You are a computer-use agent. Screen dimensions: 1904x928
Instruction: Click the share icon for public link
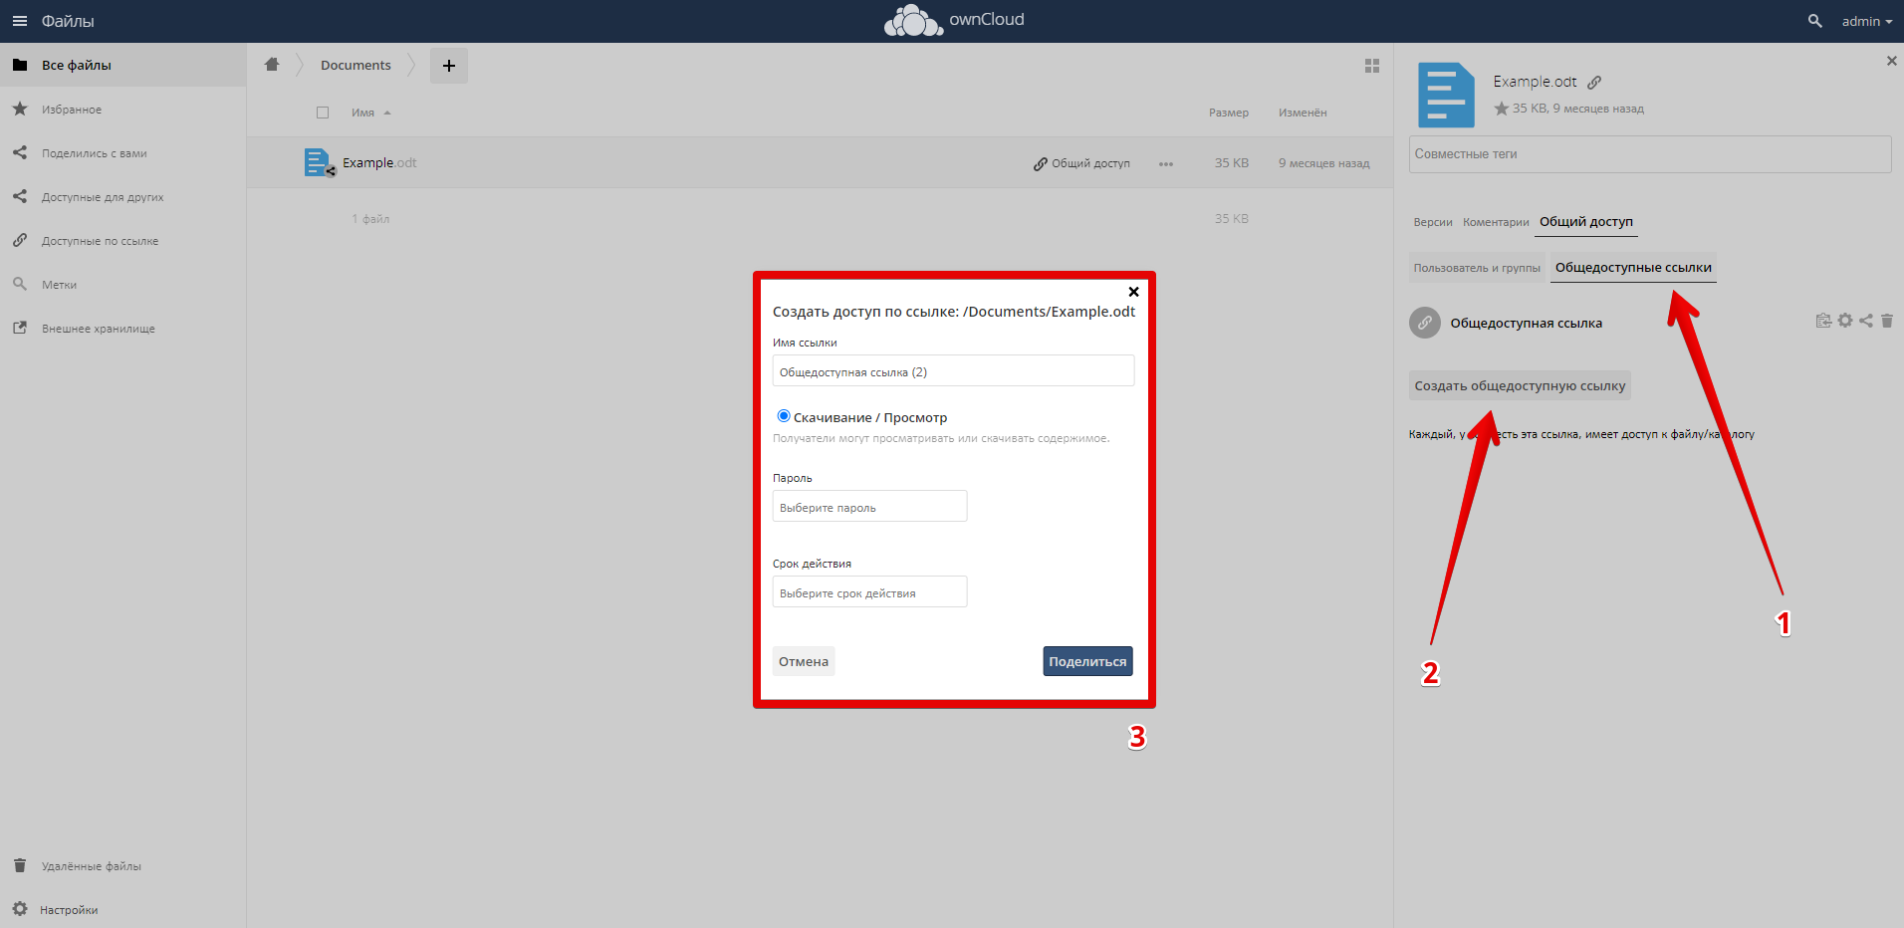click(1866, 321)
